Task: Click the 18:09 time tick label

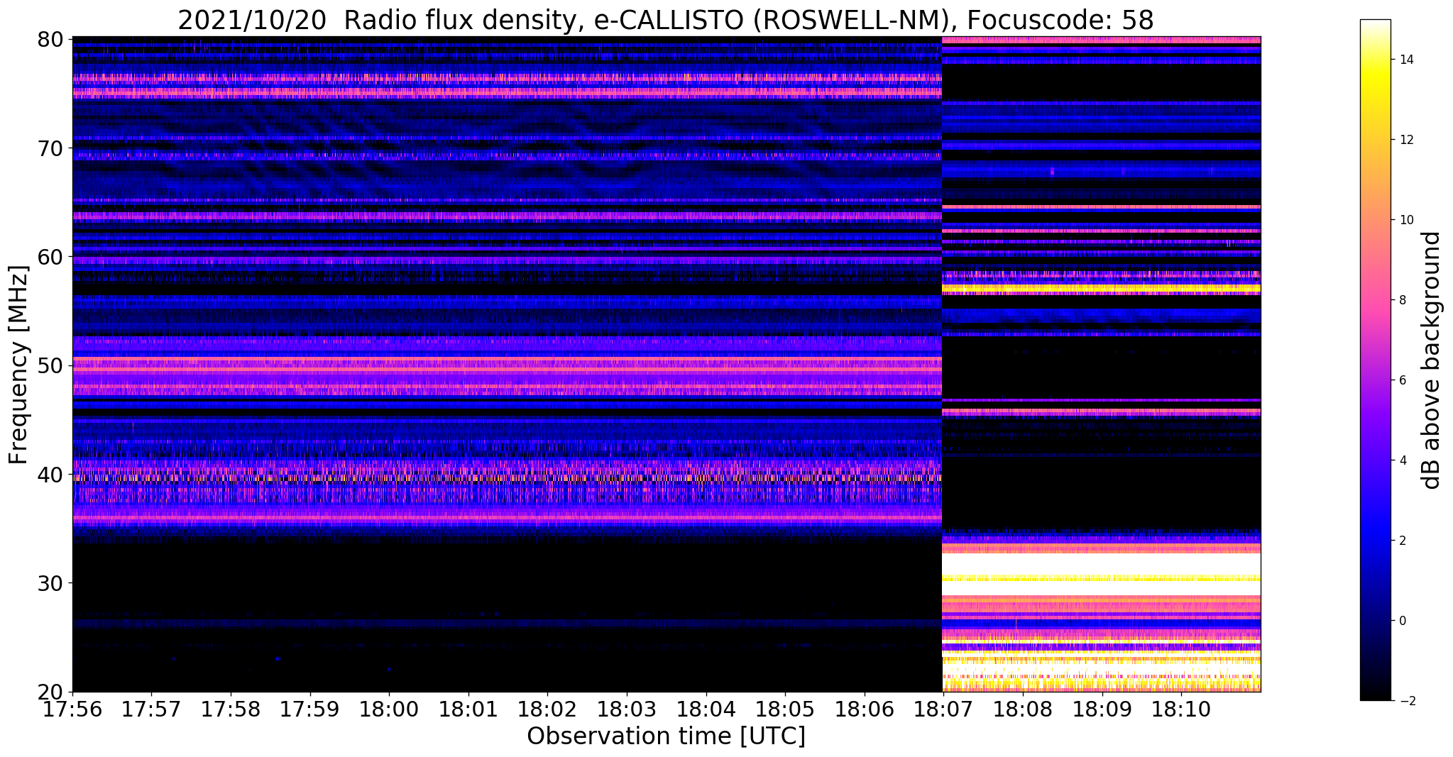Action: [x=1102, y=709]
